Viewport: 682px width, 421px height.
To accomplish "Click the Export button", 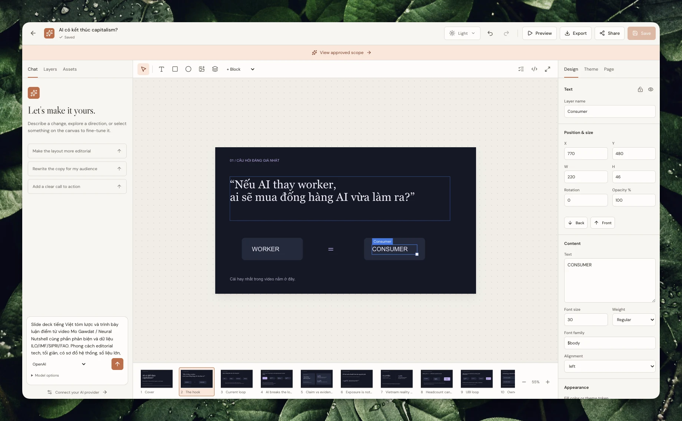I will coord(576,33).
